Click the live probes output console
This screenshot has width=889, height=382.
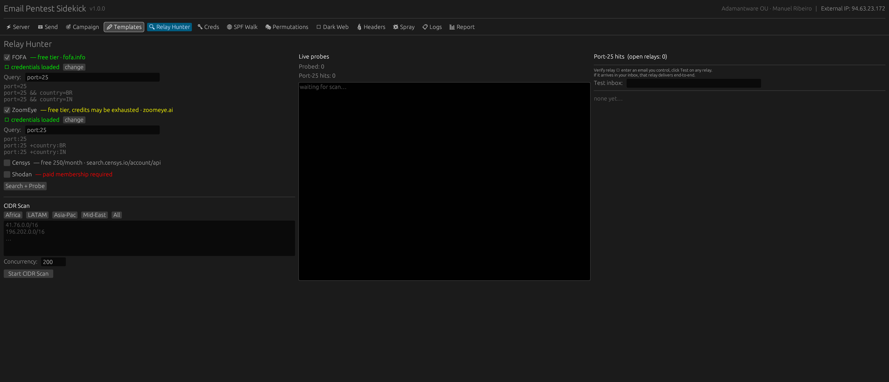(444, 181)
